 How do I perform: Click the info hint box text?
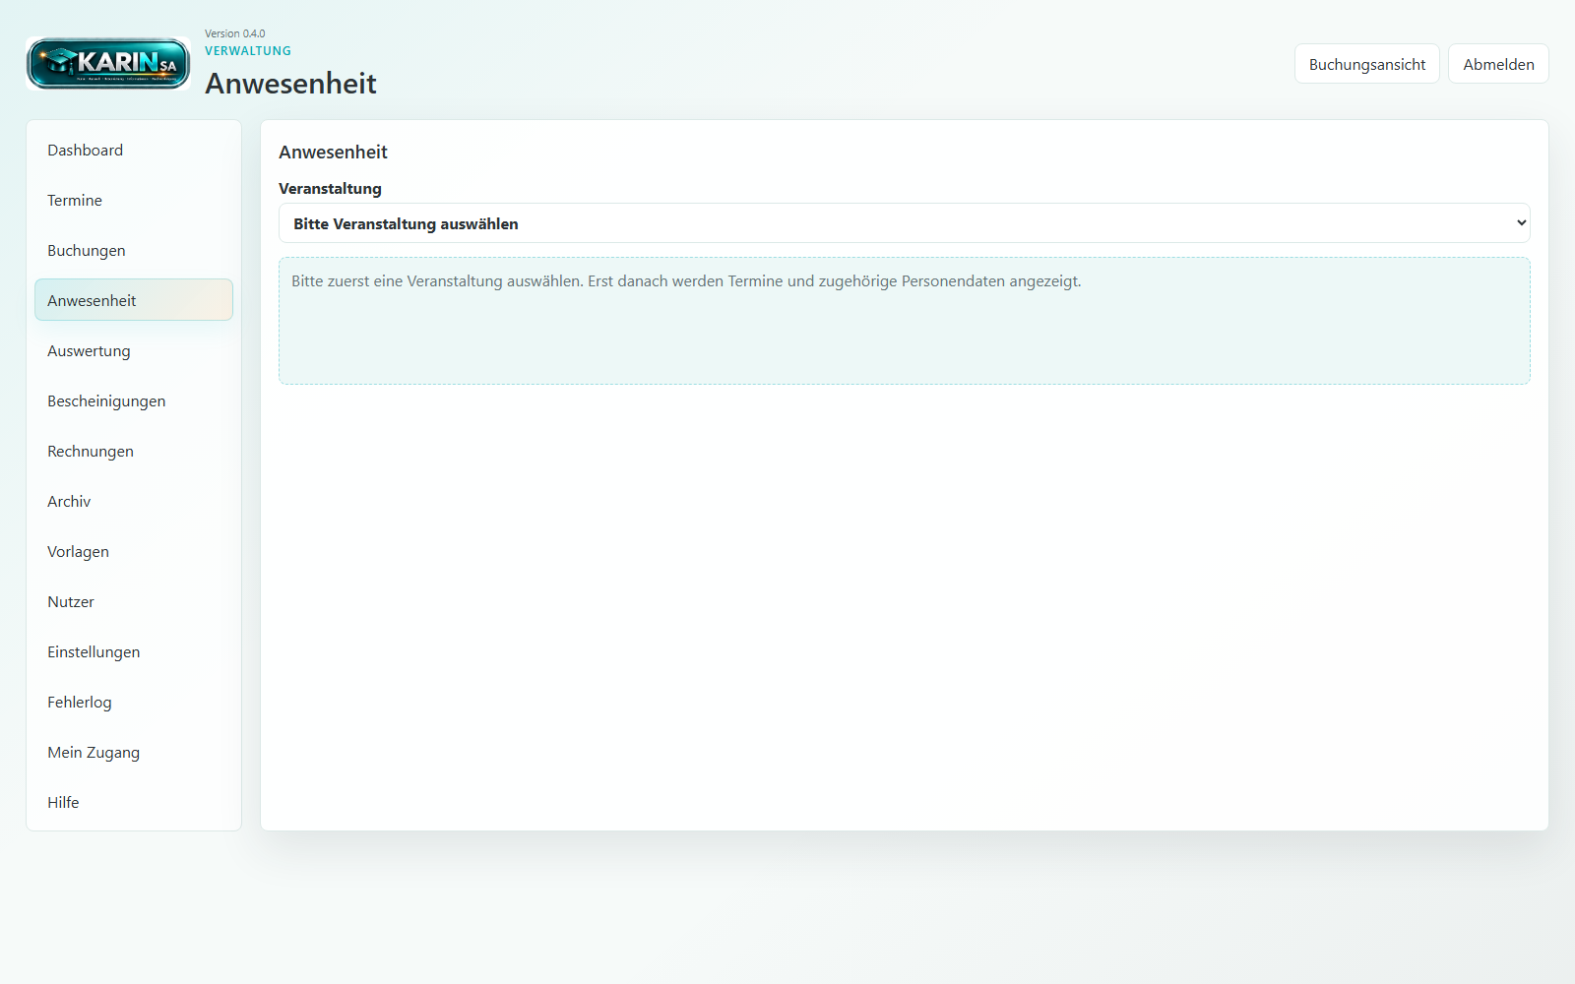pos(686,281)
